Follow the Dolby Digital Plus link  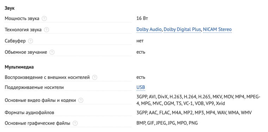(x=182, y=29)
